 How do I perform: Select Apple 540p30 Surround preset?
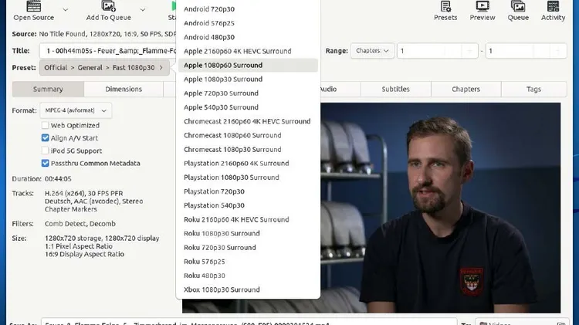[248, 107]
